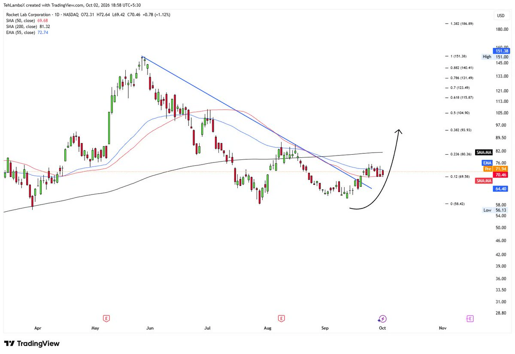515x354 pixels.
Task: Open the red earnings marker under August
Action: [281, 318]
